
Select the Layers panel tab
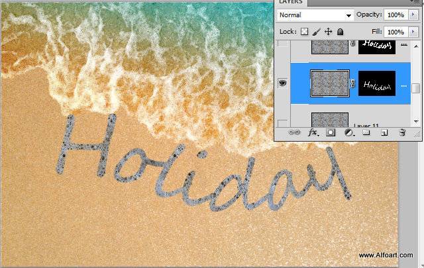coord(290,3)
